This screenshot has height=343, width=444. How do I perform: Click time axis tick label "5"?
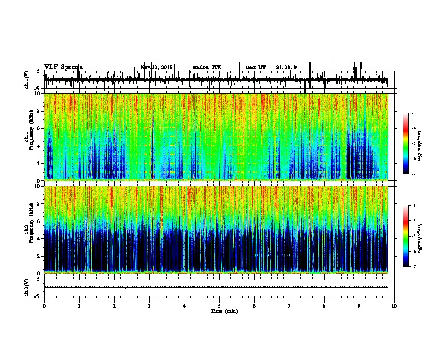tap(219, 306)
